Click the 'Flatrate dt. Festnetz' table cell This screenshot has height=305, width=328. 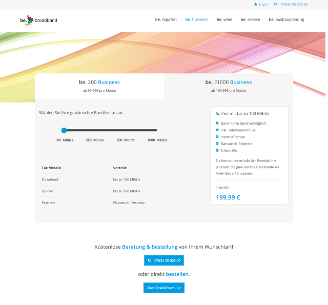pos(129,202)
